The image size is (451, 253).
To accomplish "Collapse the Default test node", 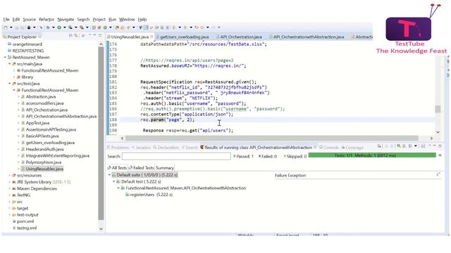I will (114, 181).
